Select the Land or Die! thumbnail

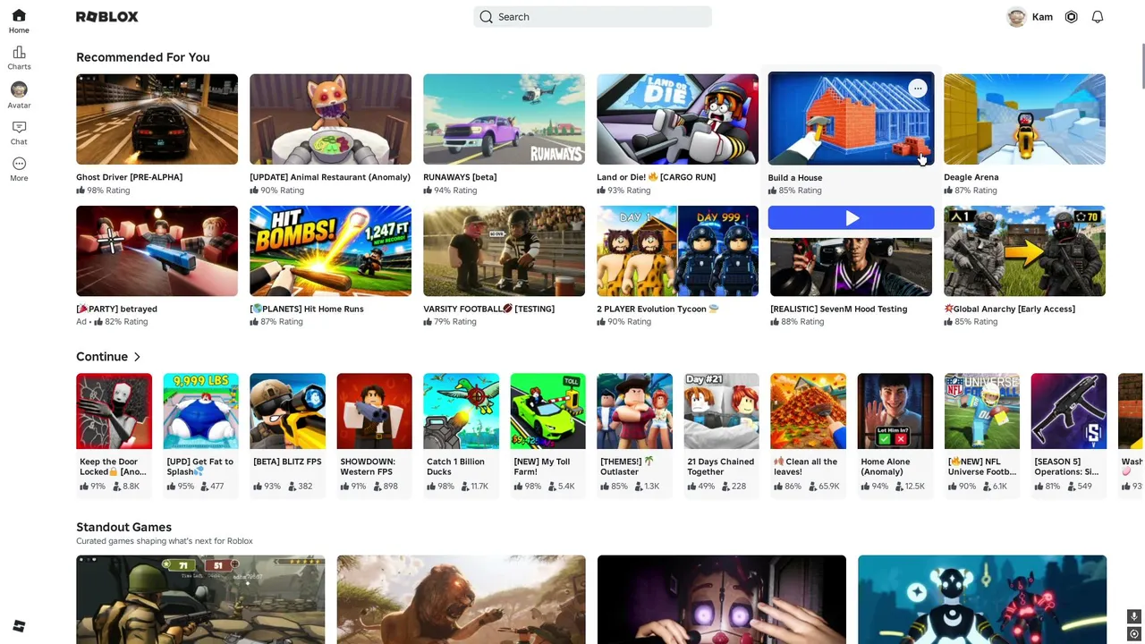coord(677,119)
